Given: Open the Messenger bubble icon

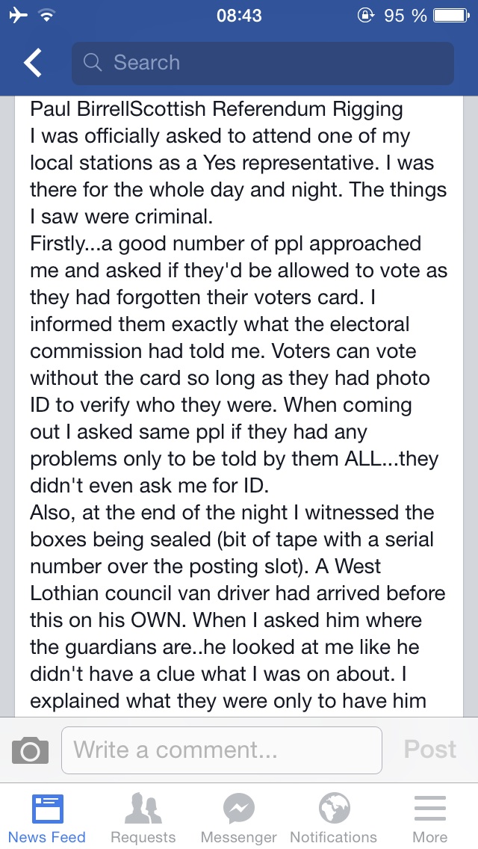Looking at the screenshot, I should point(239,809).
